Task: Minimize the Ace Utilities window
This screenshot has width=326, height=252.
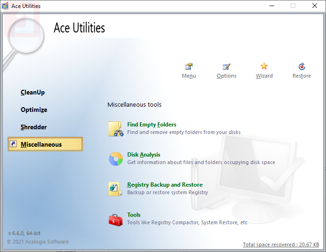Action: coord(272,6)
